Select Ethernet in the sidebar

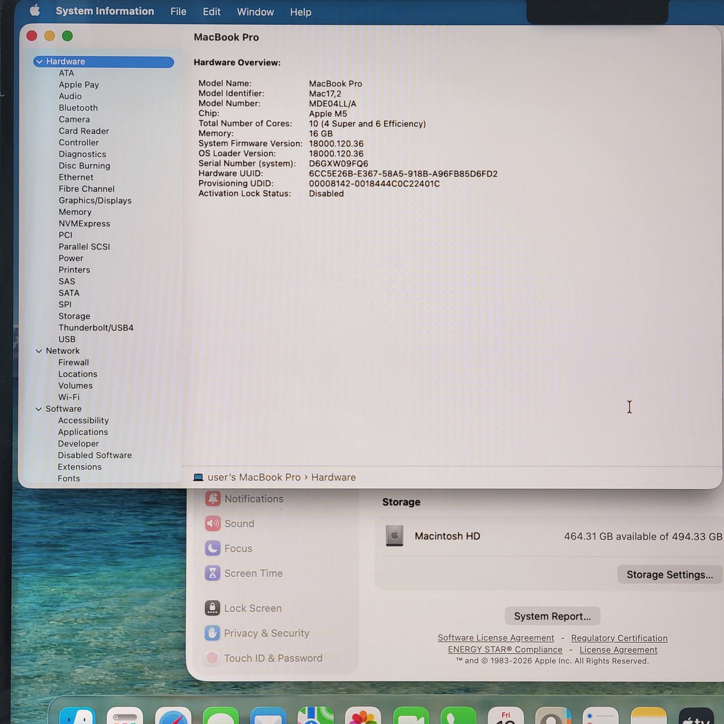tap(76, 177)
